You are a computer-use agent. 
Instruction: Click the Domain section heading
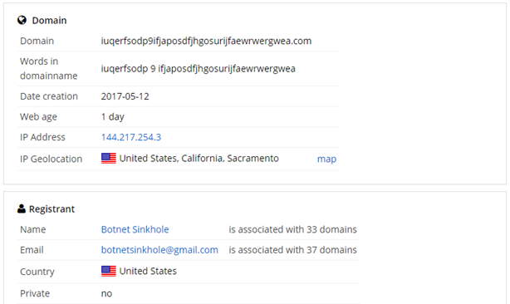point(49,21)
